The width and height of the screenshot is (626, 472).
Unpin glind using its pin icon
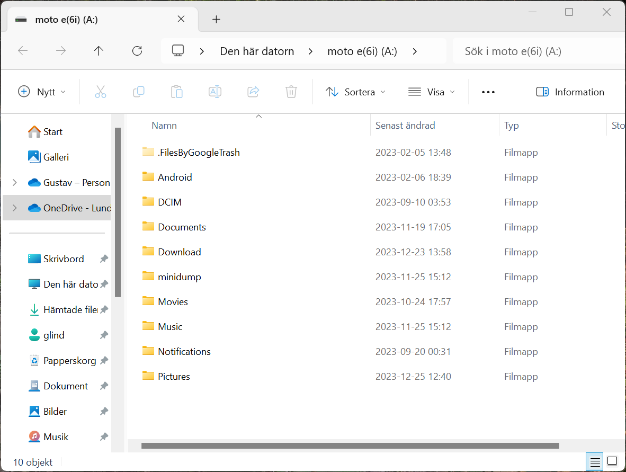tap(104, 335)
